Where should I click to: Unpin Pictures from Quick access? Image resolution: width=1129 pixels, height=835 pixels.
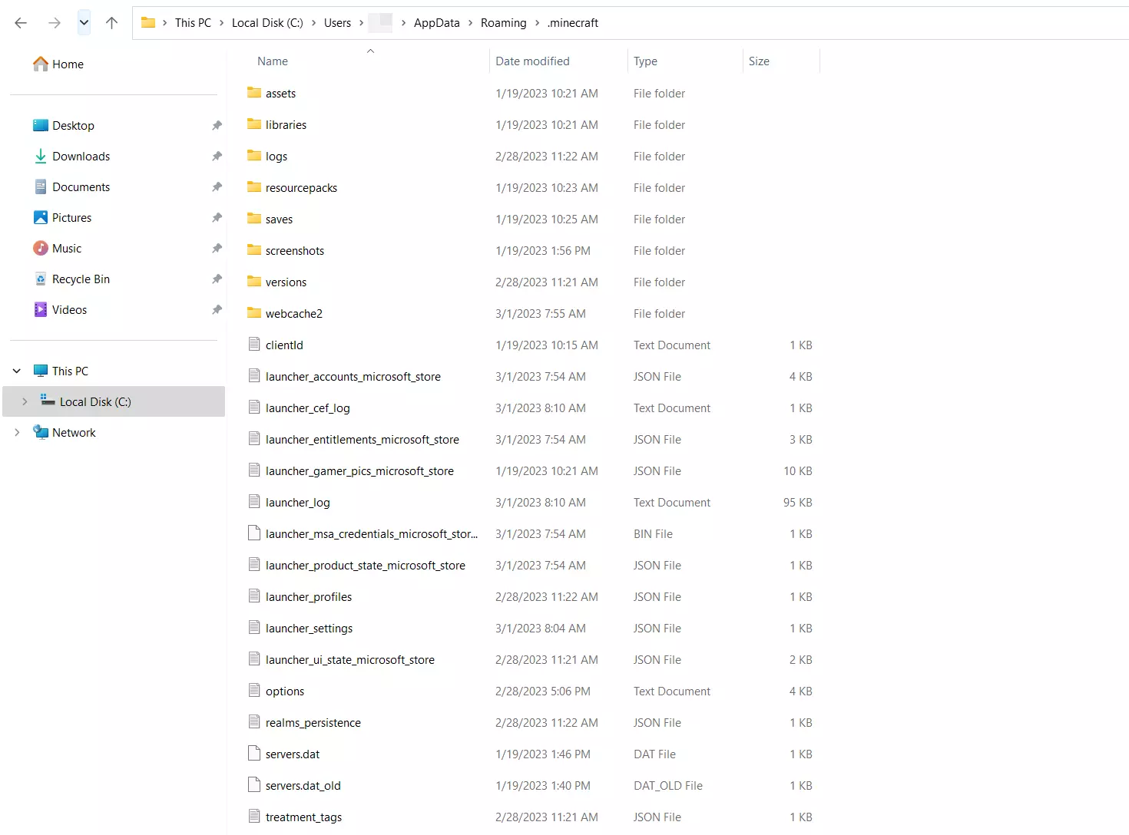pos(217,217)
